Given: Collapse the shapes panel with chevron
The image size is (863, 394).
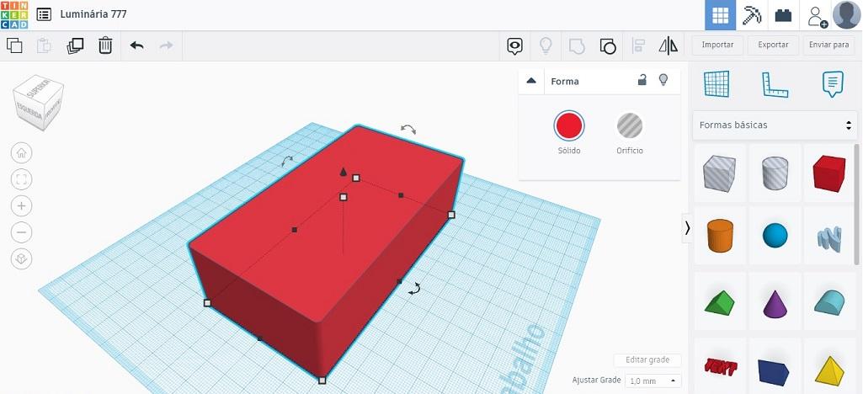Looking at the screenshot, I should coord(687,228).
